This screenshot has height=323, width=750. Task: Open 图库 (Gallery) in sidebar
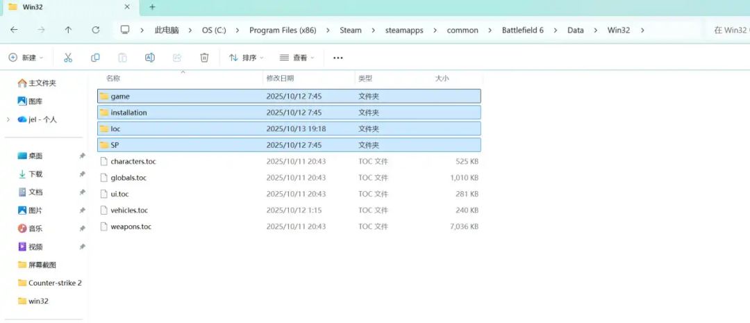click(x=30, y=101)
